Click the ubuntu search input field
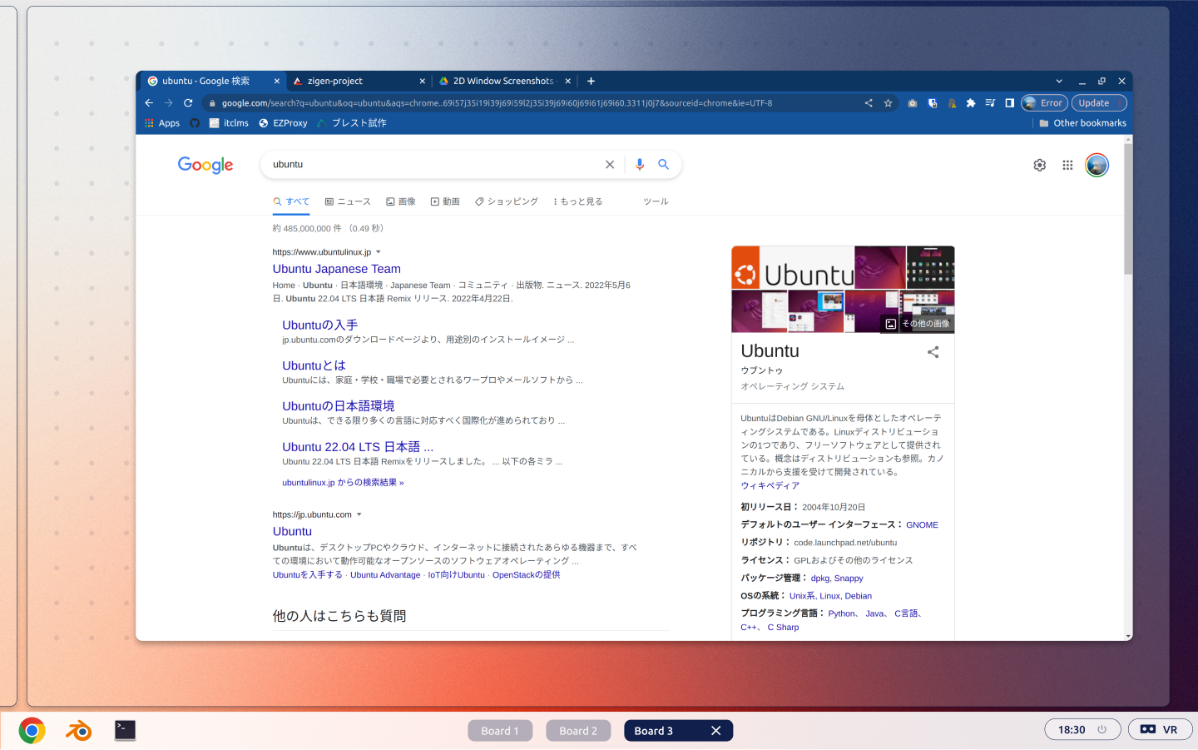This screenshot has width=1198, height=750. coord(433,165)
